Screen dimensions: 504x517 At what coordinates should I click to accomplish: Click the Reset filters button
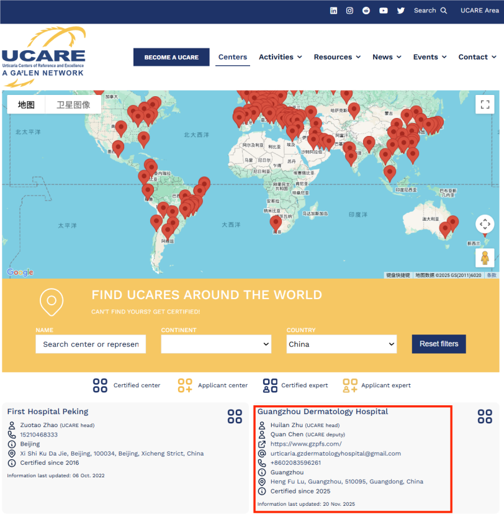pos(439,344)
